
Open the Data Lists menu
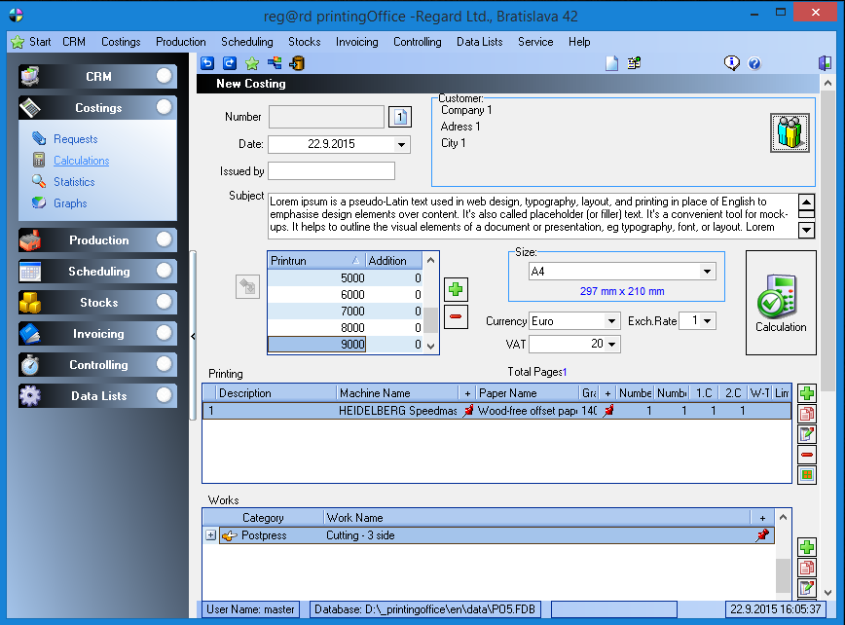click(479, 42)
